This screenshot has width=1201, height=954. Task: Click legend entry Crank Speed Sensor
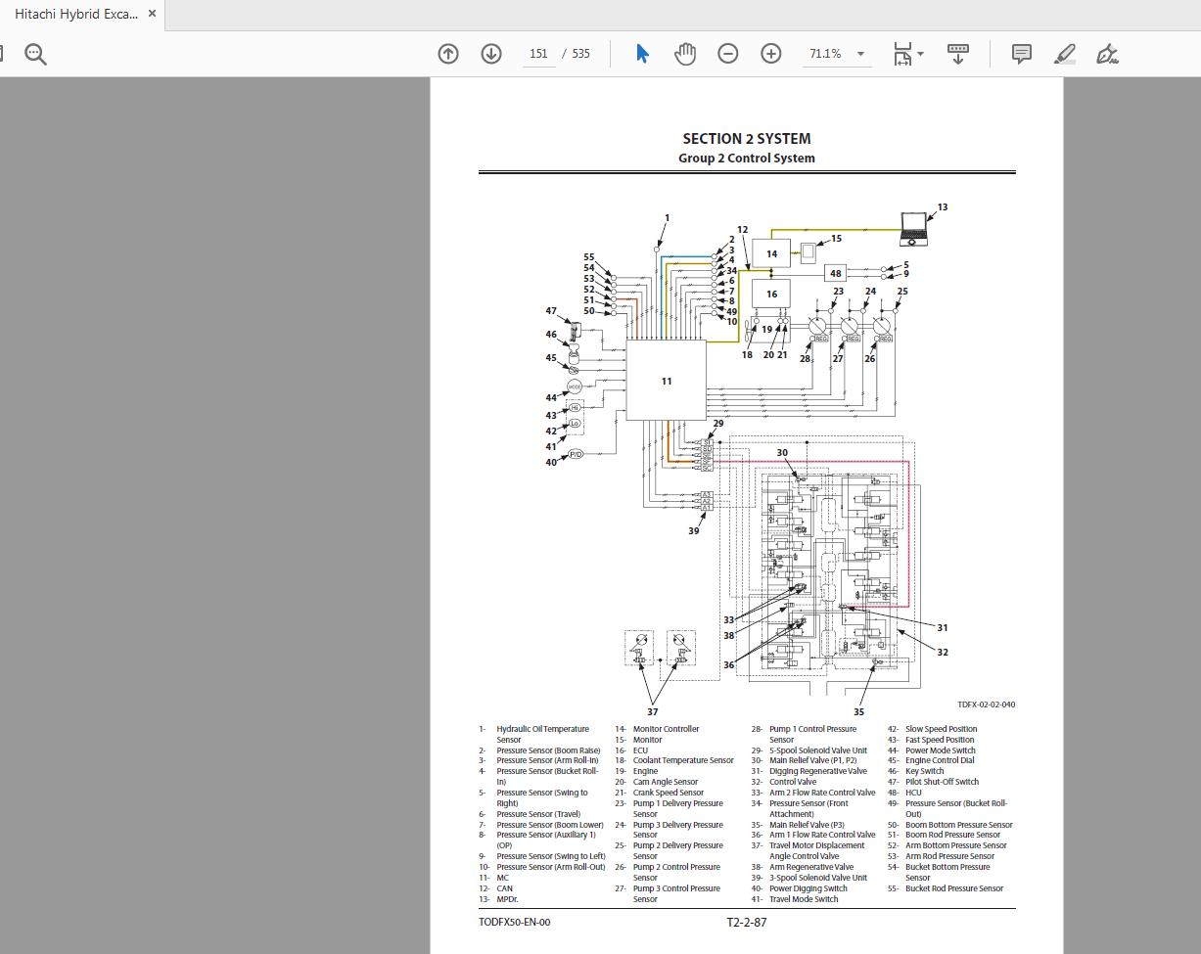click(669, 793)
